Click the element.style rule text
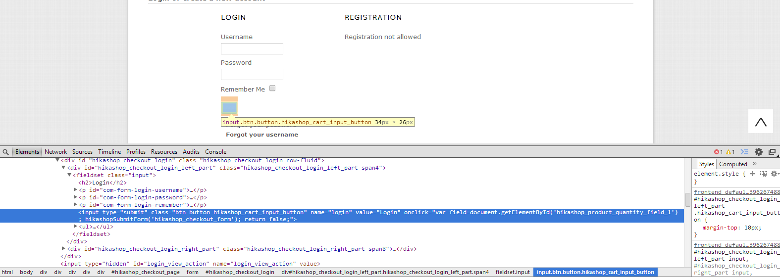Image resolution: width=780 pixels, height=277 pixels. click(x=716, y=174)
